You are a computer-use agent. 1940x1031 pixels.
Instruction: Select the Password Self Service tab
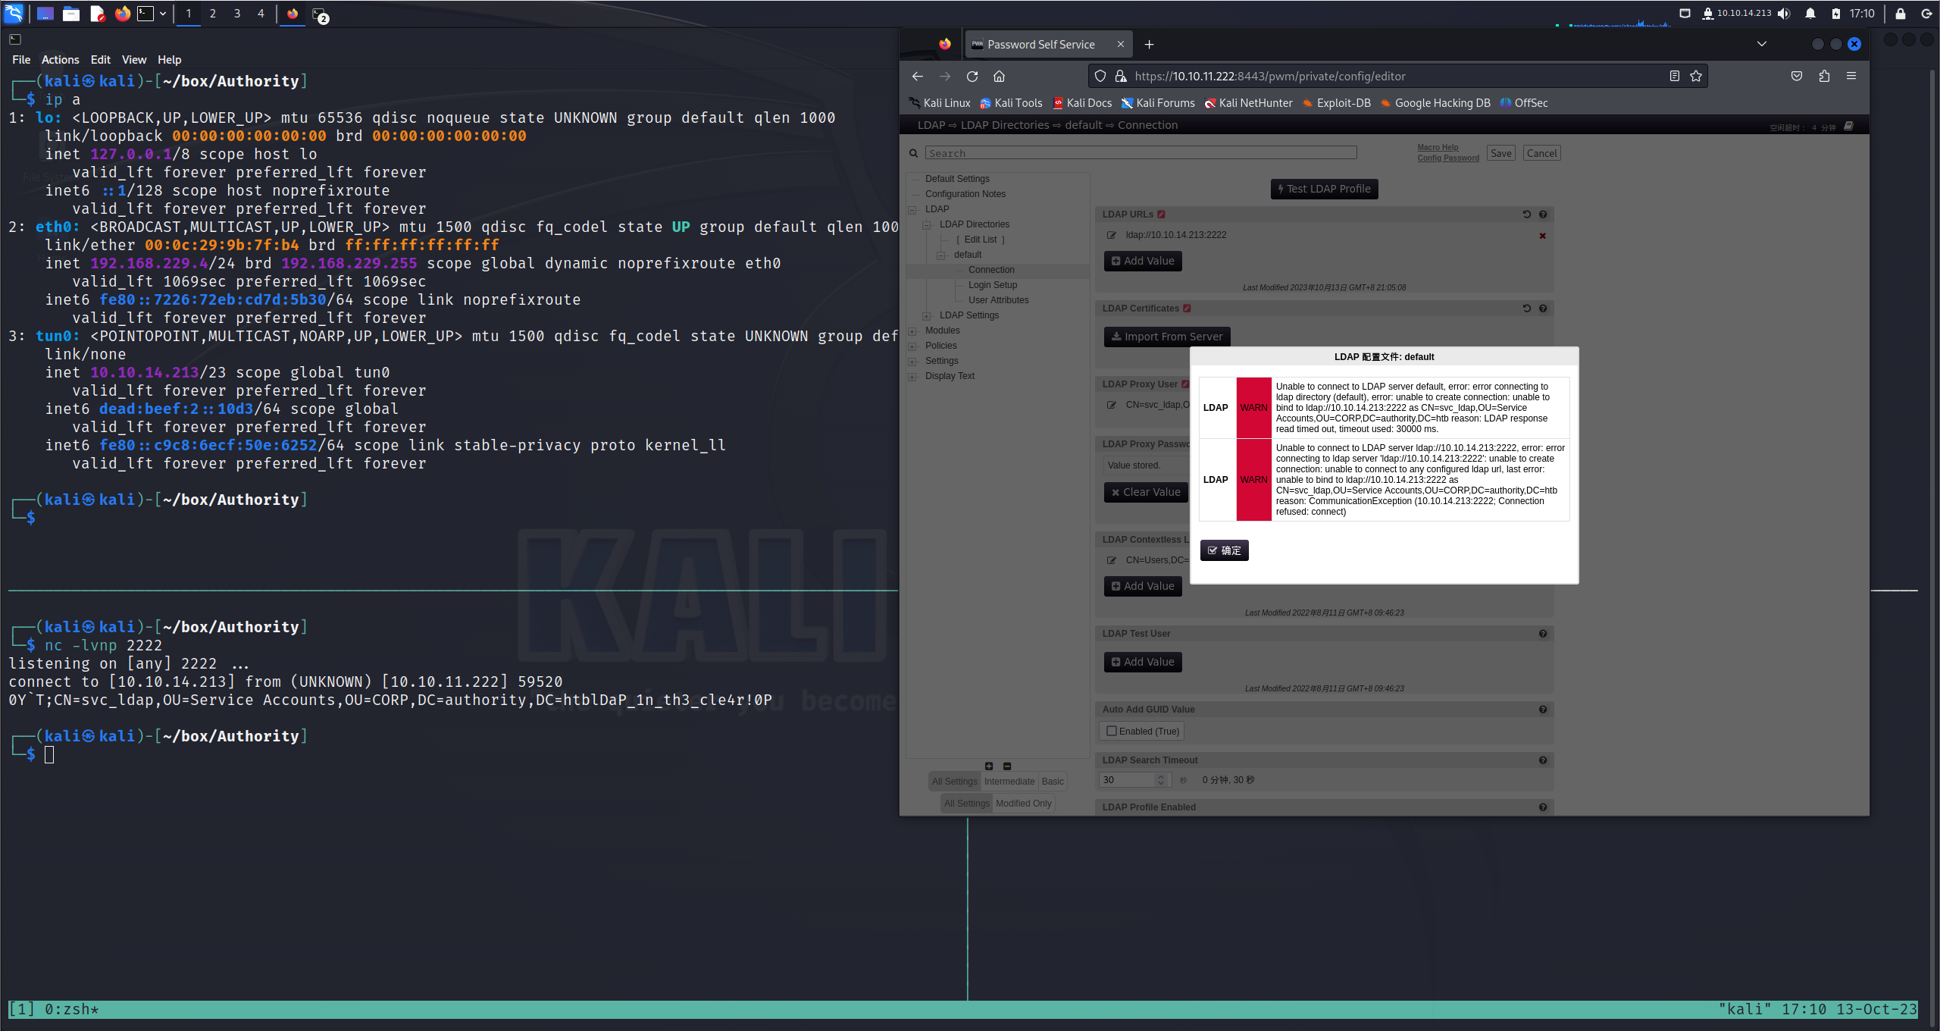click(x=1048, y=45)
